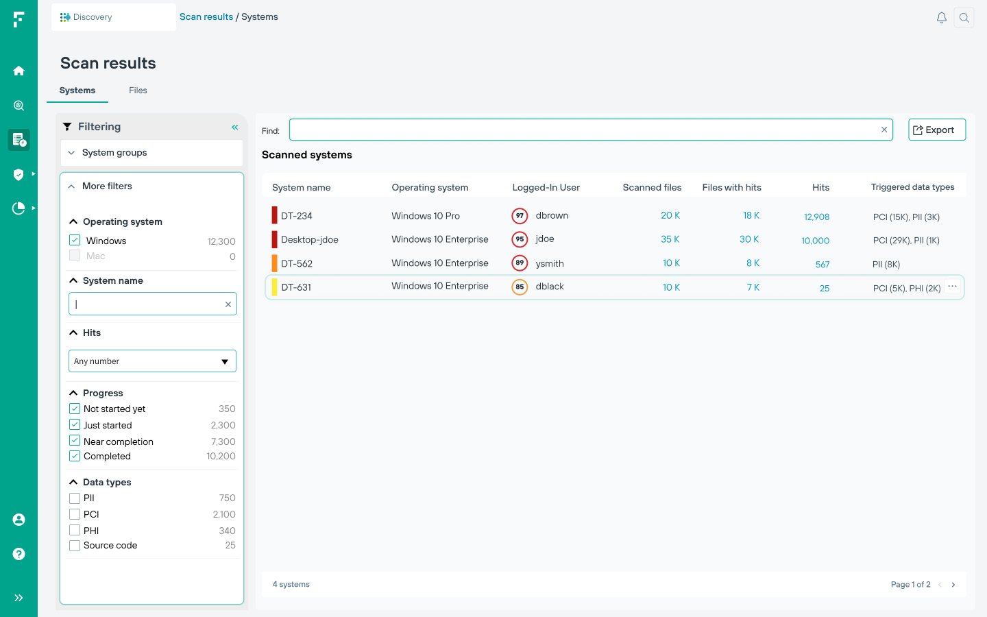Click the app logo at top left
This screenshot has width=987, height=617.
[19, 19]
